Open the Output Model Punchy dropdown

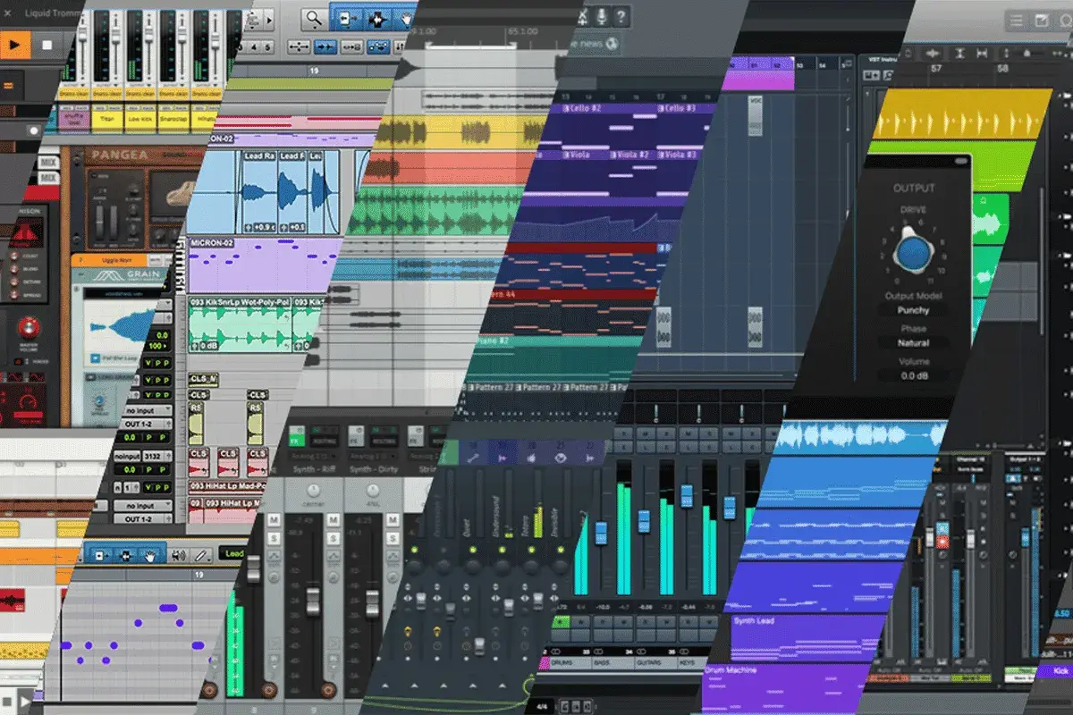(913, 310)
